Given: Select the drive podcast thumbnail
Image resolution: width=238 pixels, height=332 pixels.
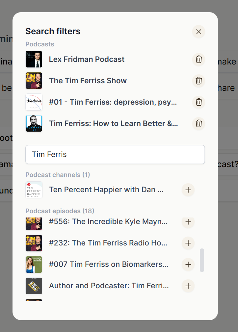Looking at the screenshot, I should click(x=34, y=102).
